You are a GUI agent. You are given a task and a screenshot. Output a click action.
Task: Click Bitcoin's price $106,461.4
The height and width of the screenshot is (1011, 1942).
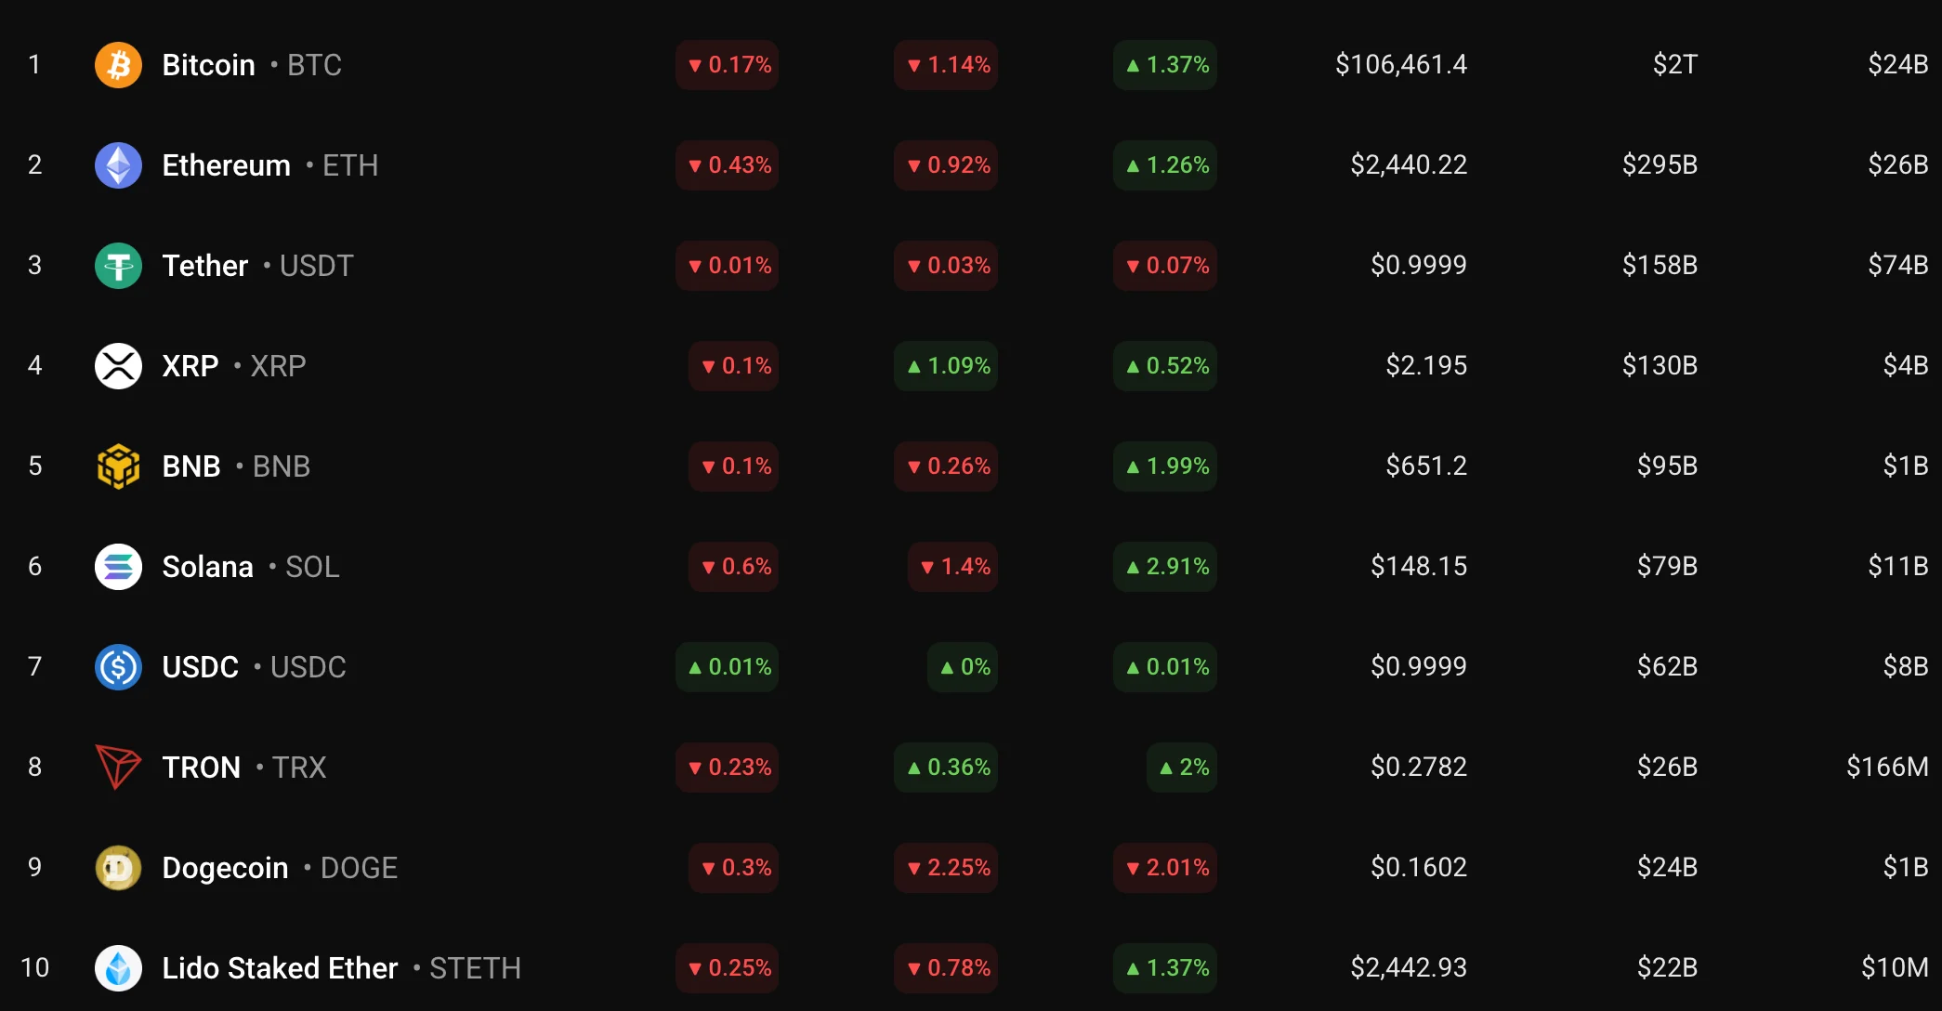tap(1400, 65)
